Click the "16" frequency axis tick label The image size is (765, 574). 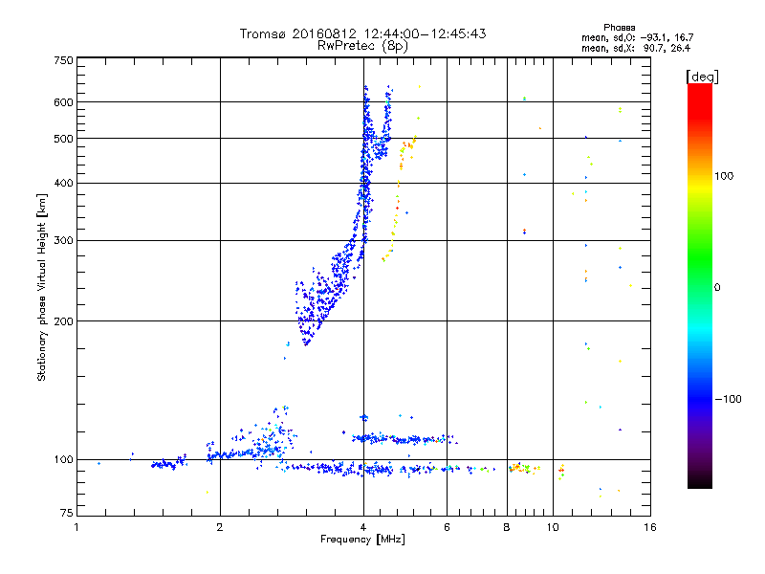650,527
